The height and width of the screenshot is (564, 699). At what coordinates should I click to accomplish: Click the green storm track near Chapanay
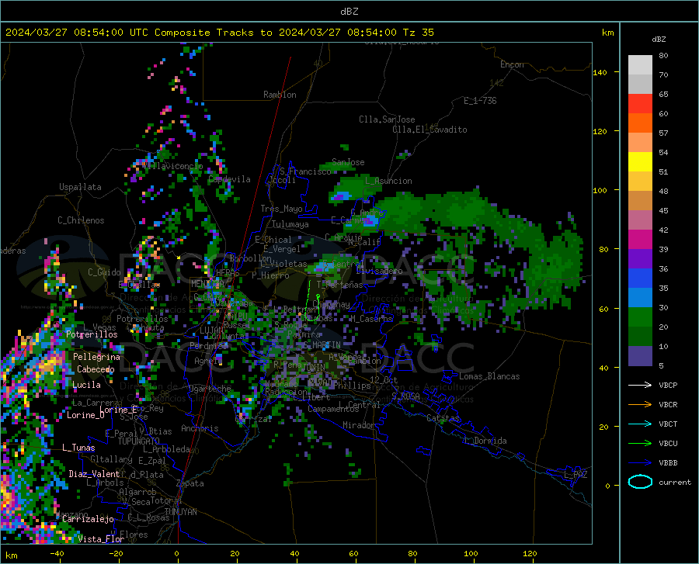pyautogui.click(x=314, y=300)
